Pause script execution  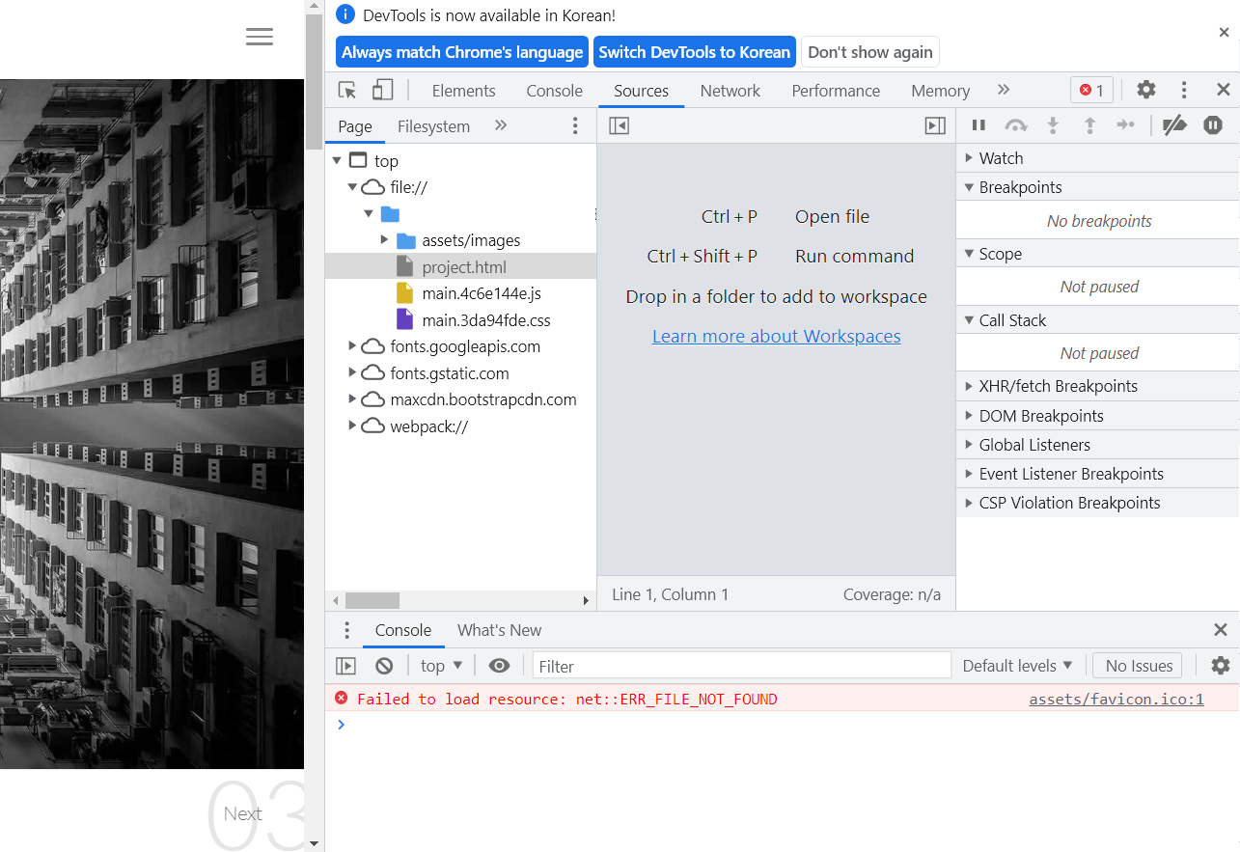[978, 124]
